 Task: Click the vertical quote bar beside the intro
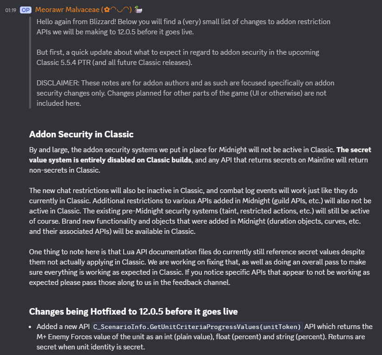(x=31, y=63)
